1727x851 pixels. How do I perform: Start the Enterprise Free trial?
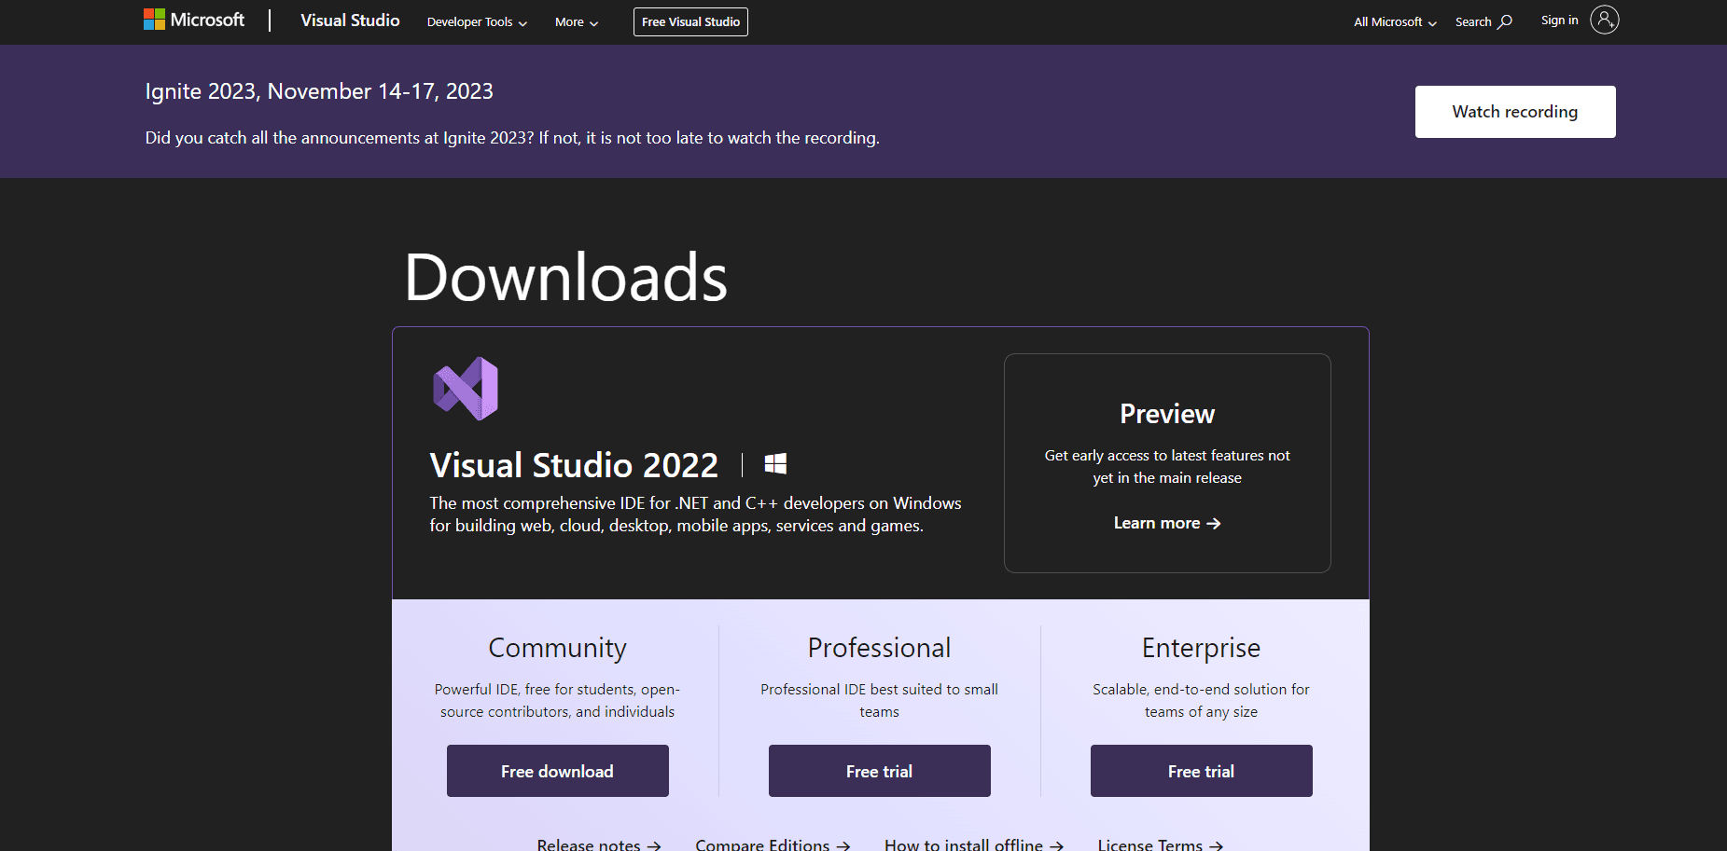1201,771
